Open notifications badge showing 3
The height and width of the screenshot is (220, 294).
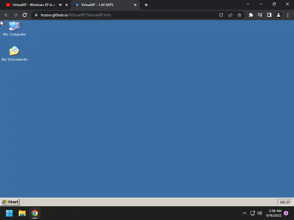click(286, 213)
